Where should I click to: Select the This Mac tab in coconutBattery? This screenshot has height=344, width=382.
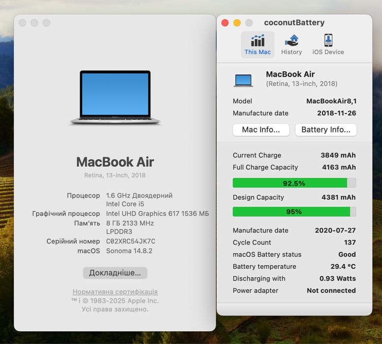257,45
